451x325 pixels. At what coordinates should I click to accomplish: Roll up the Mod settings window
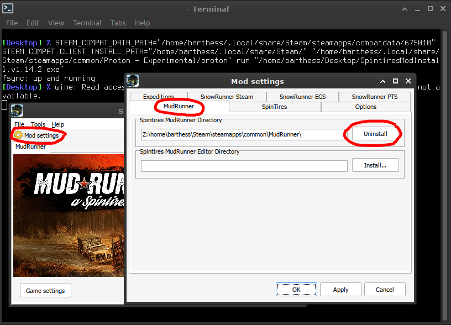click(x=382, y=81)
